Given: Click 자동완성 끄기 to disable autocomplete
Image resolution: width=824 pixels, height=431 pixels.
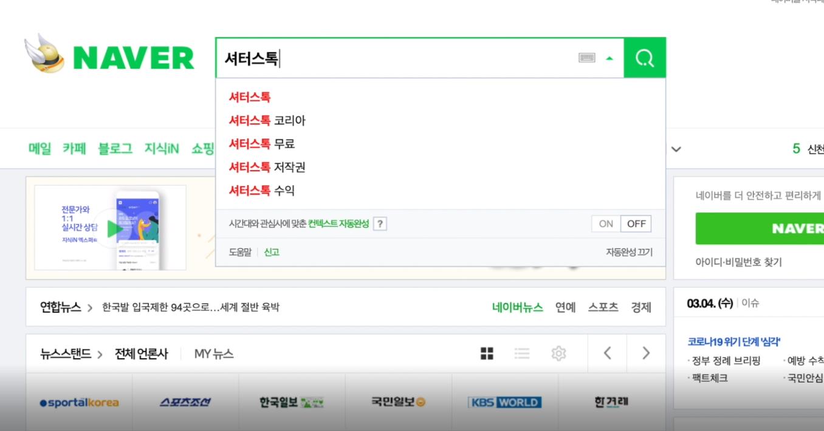Looking at the screenshot, I should [629, 252].
